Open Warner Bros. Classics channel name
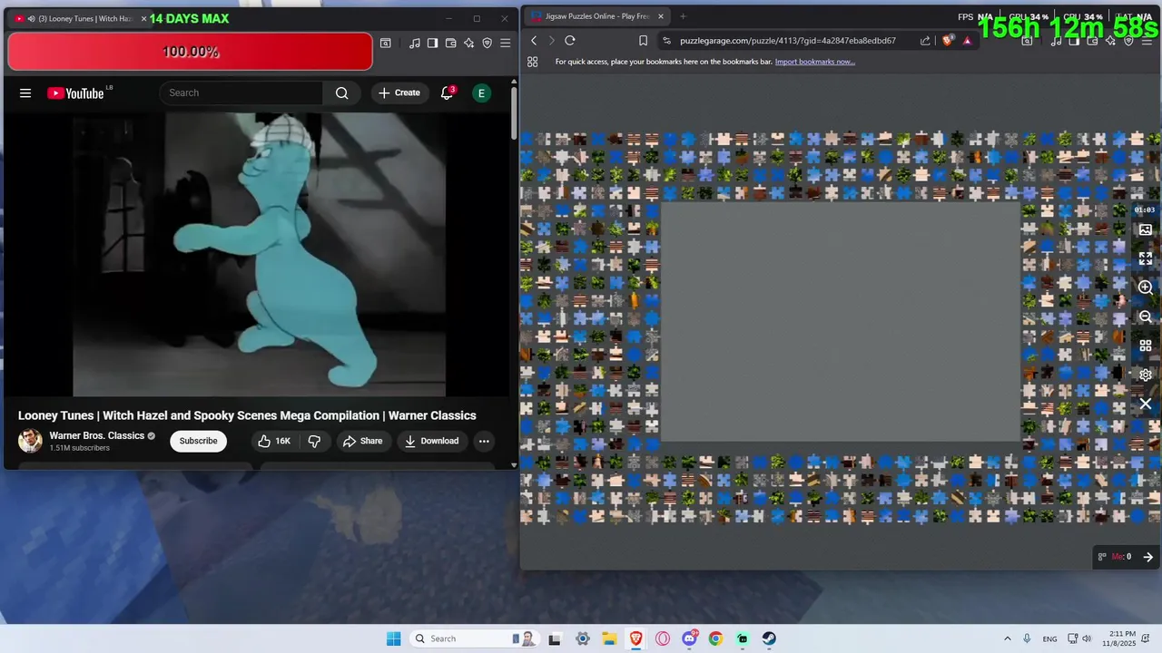This screenshot has width=1162, height=653. point(97,435)
